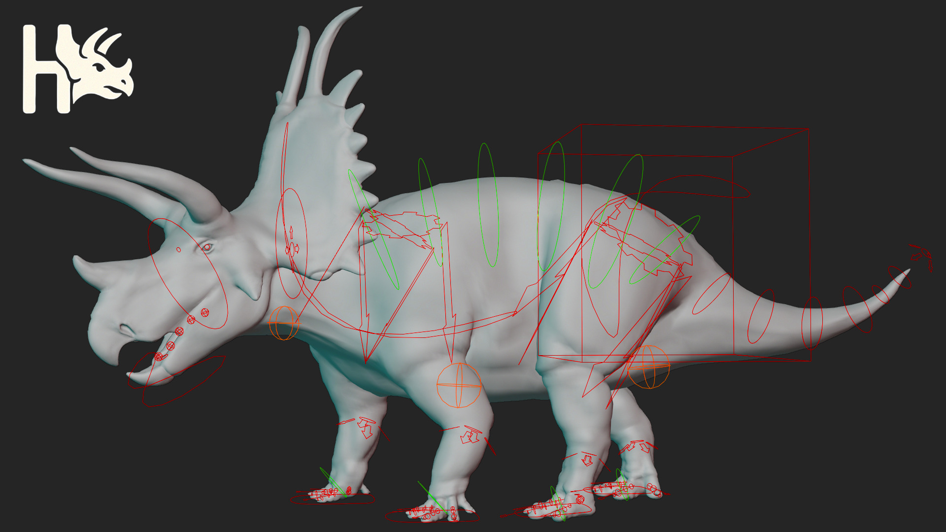Select the orange sphere control on hind knee
Screen dimensions: 946x532
tap(648, 366)
